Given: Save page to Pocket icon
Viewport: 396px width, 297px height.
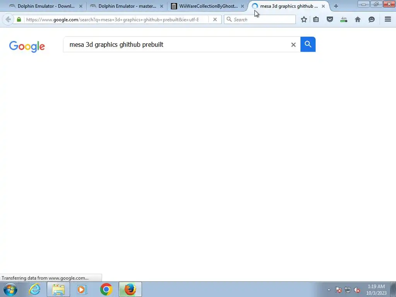Looking at the screenshot, I should pyautogui.click(x=330, y=19).
